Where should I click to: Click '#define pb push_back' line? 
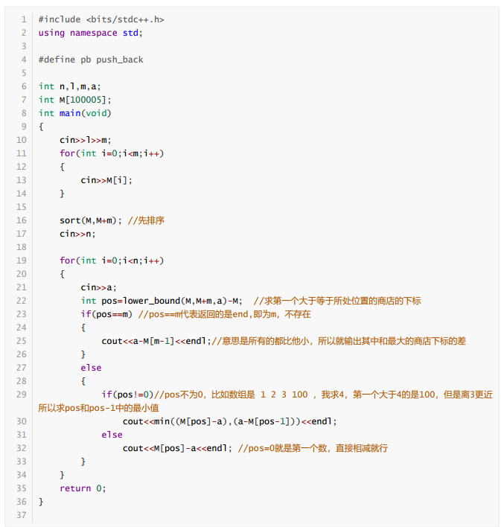pos(91,60)
